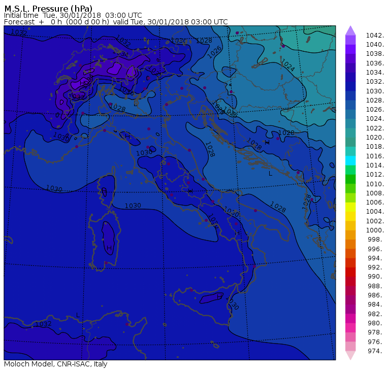Click the 1034. legend value
Image resolution: width=386 pixels, height=371 pixels.
pyautogui.click(x=375, y=73)
